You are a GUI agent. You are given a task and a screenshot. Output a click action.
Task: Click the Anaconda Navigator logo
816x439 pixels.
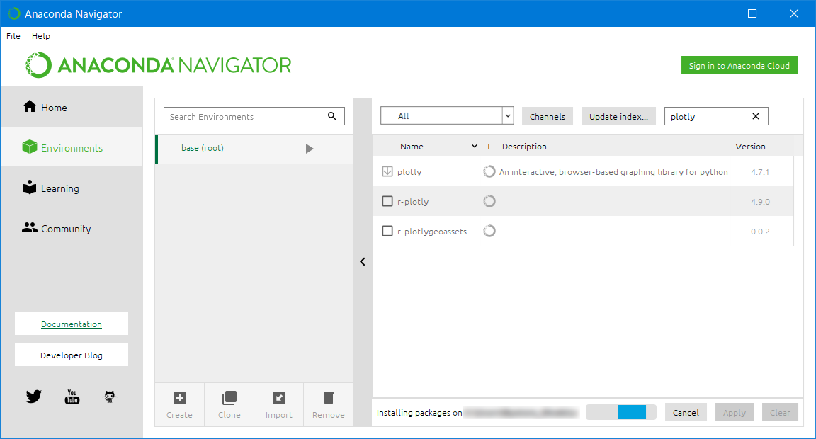tap(159, 65)
